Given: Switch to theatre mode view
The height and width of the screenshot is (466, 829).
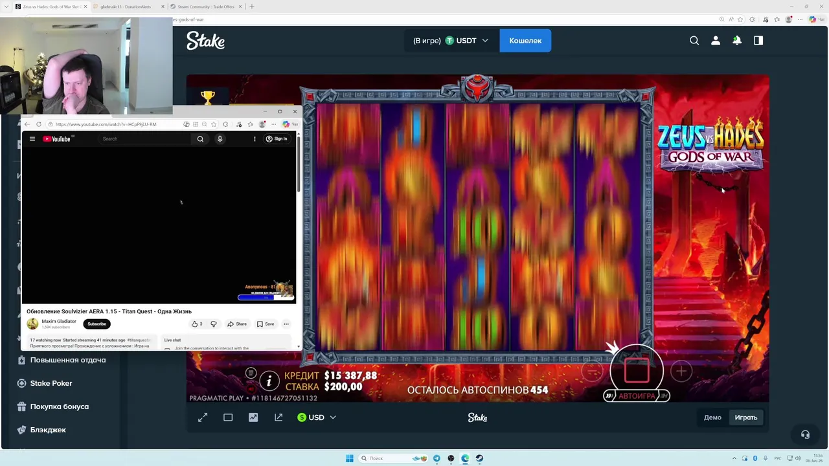Looking at the screenshot, I should pyautogui.click(x=228, y=417).
